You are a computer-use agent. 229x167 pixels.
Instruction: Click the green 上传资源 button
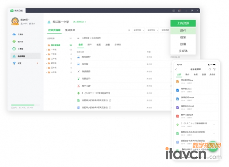pos(183,23)
